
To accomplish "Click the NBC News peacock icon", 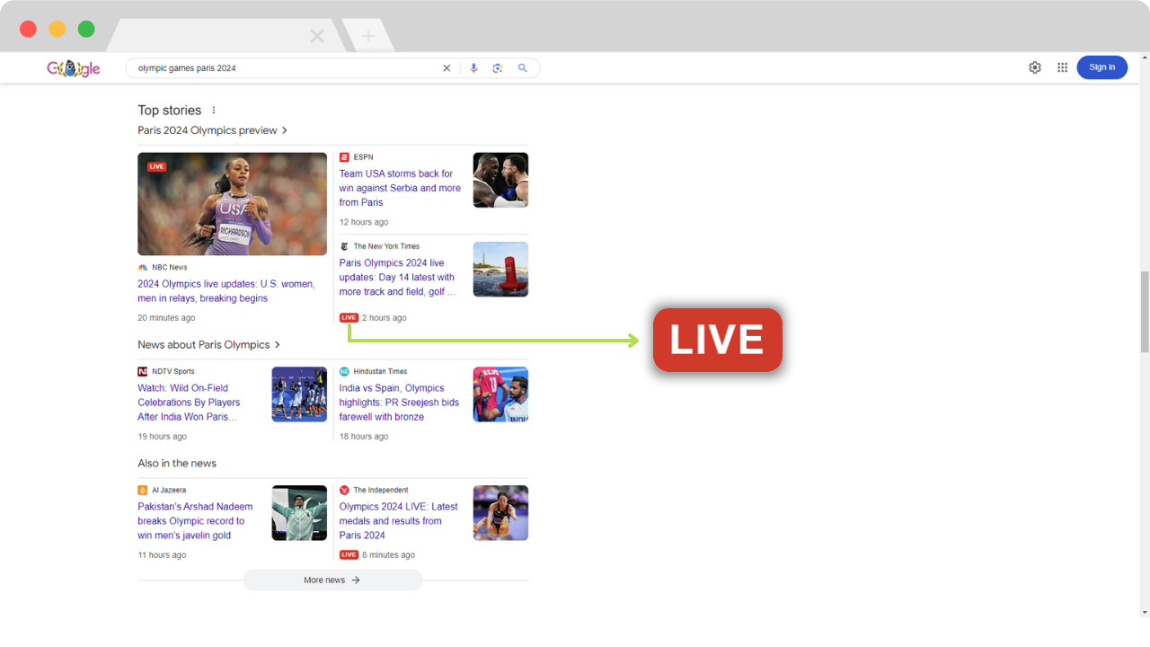I will [x=143, y=268].
